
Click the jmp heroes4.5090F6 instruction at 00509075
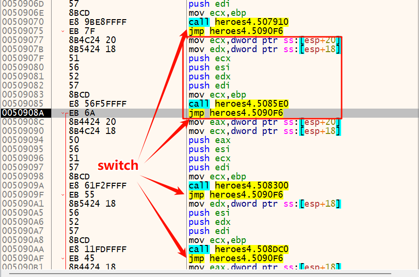click(236, 31)
